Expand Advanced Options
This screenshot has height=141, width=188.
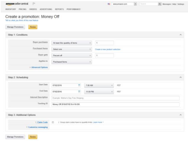[x=39, y=67]
